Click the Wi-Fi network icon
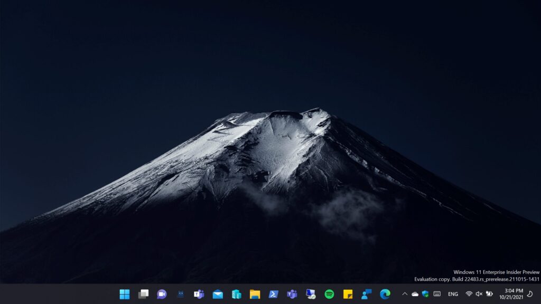 (x=469, y=294)
